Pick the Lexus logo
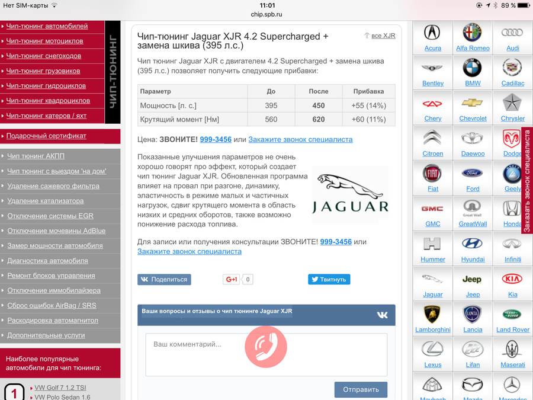 (432, 349)
